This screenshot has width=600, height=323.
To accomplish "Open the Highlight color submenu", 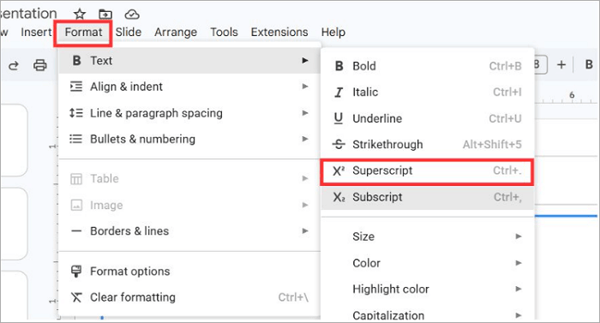I will (x=428, y=289).
